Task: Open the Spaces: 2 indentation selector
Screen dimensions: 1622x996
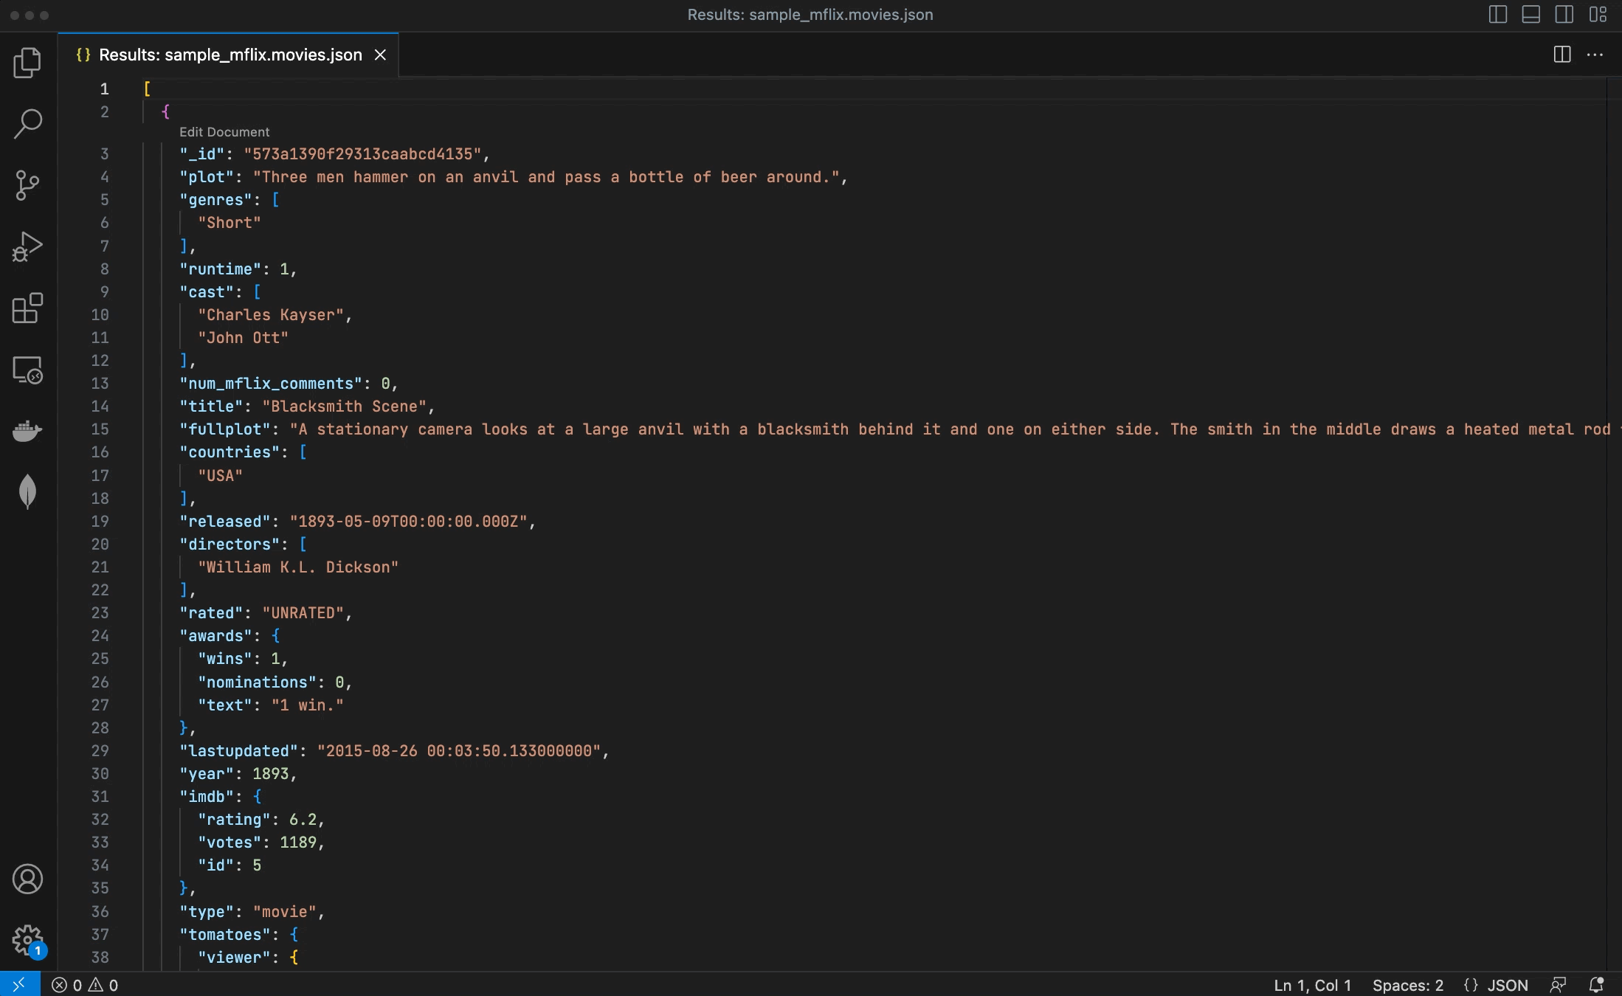Action: point(1407,985)
